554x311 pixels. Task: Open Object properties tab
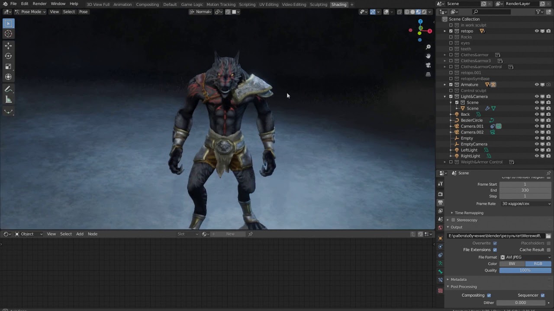440,238
